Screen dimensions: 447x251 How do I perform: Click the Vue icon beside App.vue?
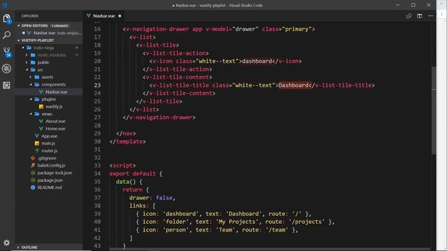coord(37,136)
